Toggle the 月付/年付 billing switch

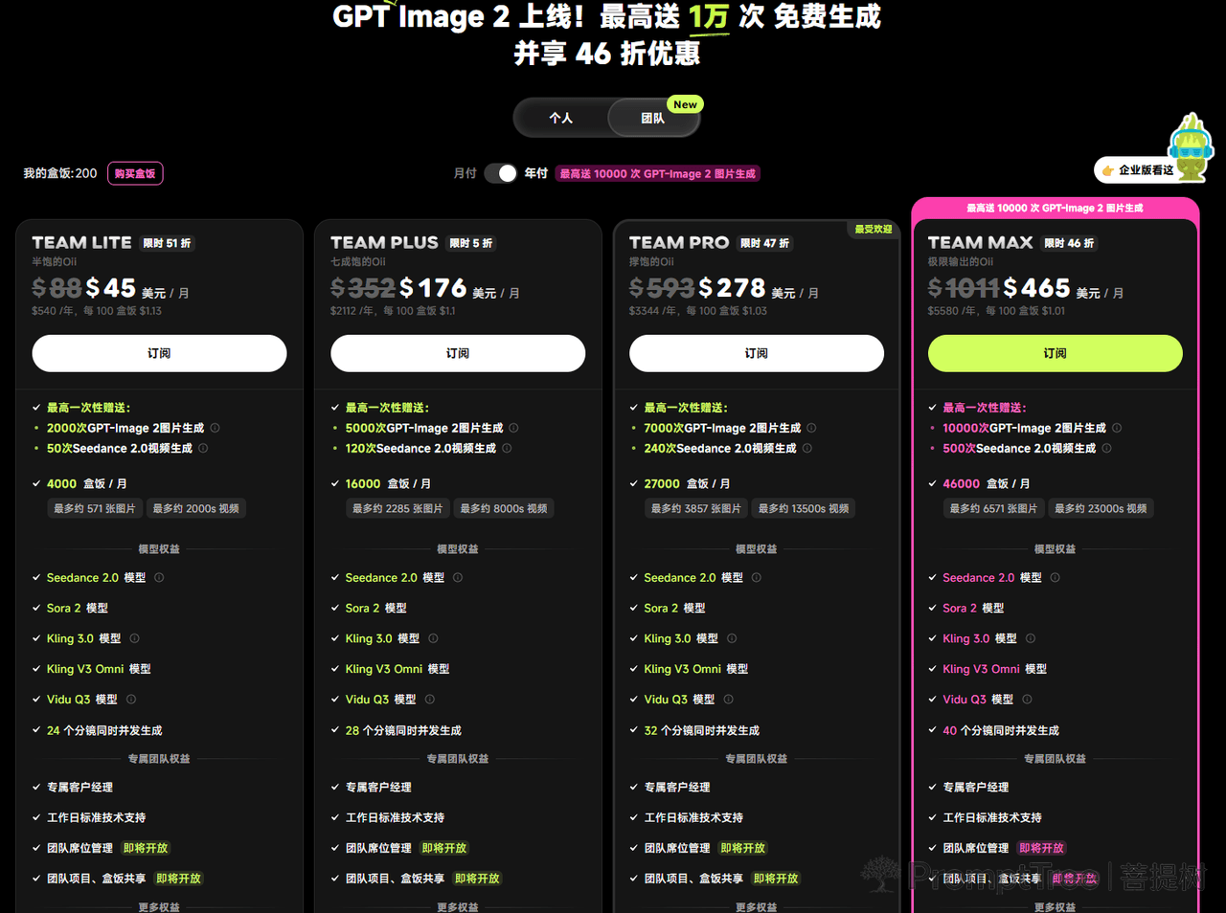click(x=501, y=173)
